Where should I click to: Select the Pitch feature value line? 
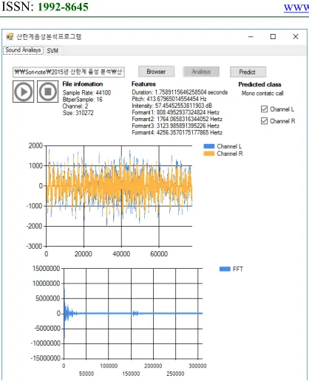(169, 99)
